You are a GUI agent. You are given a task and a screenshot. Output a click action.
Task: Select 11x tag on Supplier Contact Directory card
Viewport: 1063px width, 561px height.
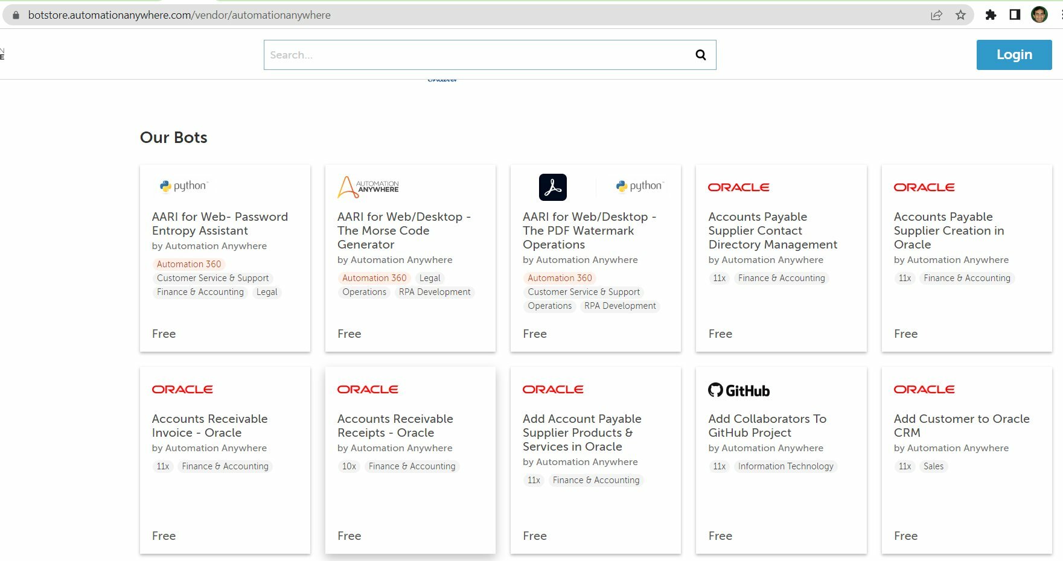pyautogui.click(x=719, y=278)
